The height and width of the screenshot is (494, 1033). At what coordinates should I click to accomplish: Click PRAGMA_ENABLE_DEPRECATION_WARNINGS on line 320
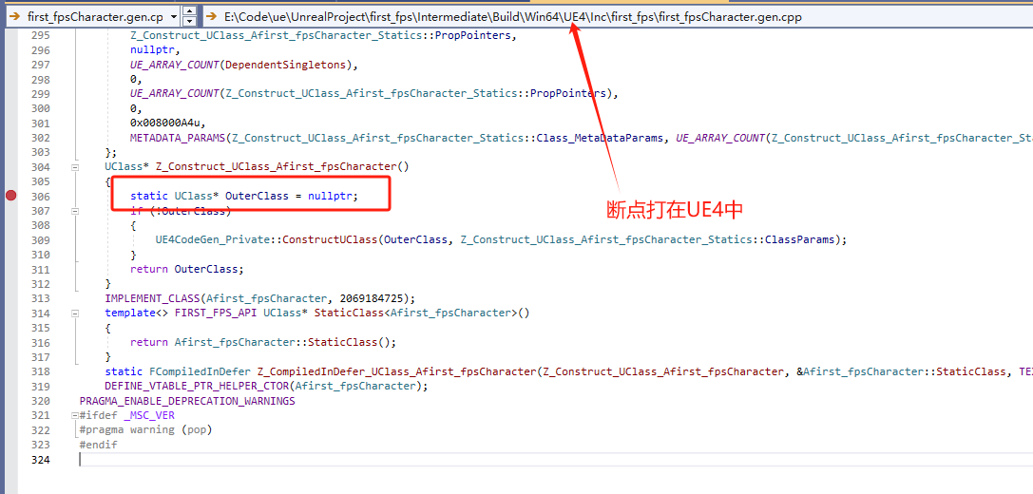(187, 401)
